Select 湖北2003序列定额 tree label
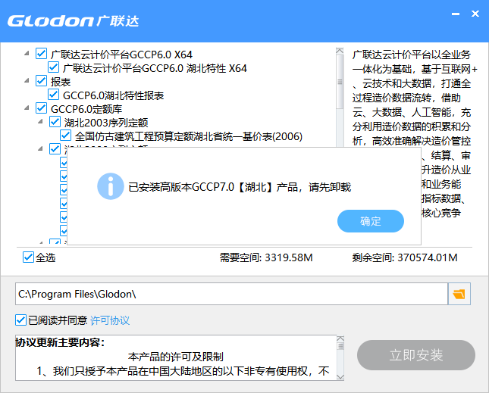The height and width of the screenshot is (393, 489). coord(106,123)
